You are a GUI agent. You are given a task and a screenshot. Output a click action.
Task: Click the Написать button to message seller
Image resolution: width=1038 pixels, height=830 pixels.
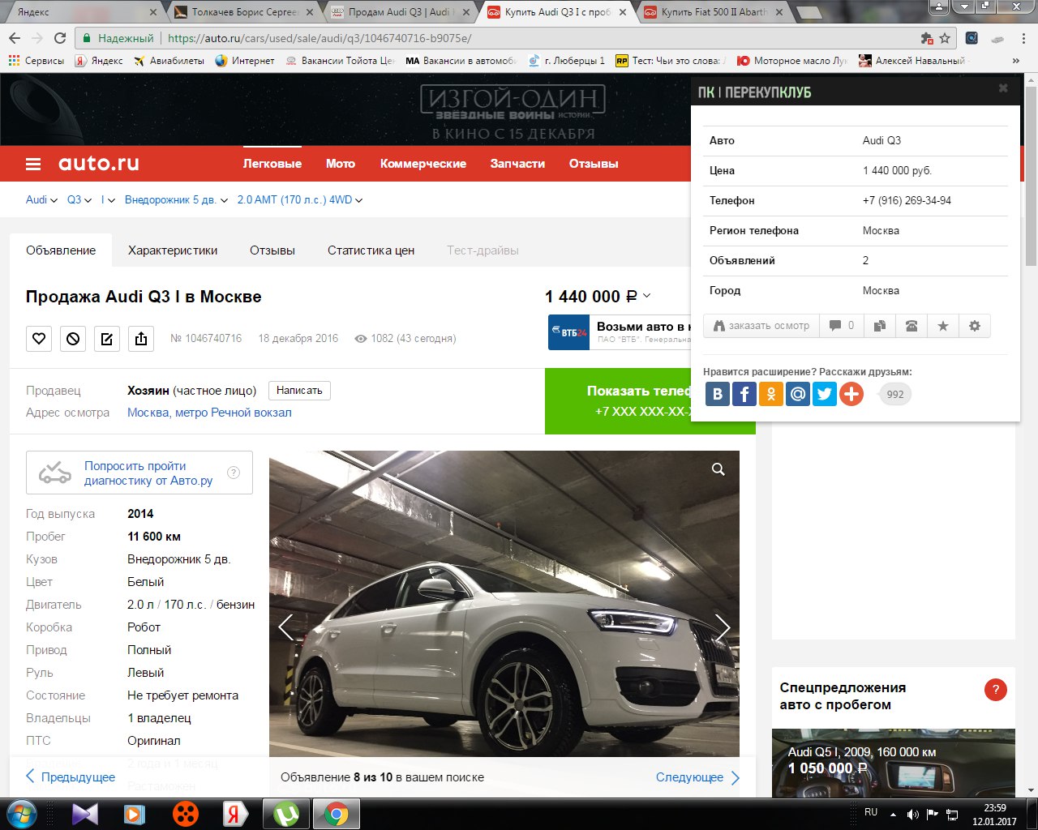click(x=299, y=391)
